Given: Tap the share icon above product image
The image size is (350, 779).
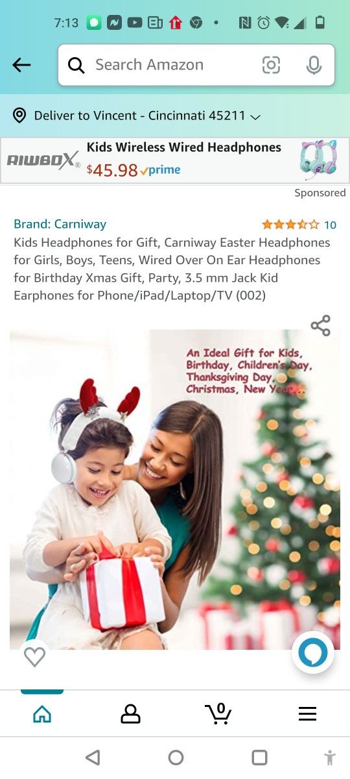Looking at the screenshot, I should tap(320, 325).
